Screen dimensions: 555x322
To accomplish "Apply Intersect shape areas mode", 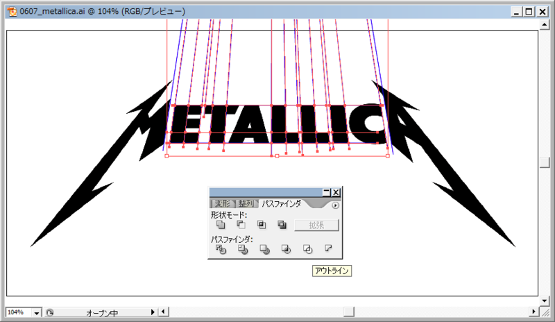I will tap(262, 225).
